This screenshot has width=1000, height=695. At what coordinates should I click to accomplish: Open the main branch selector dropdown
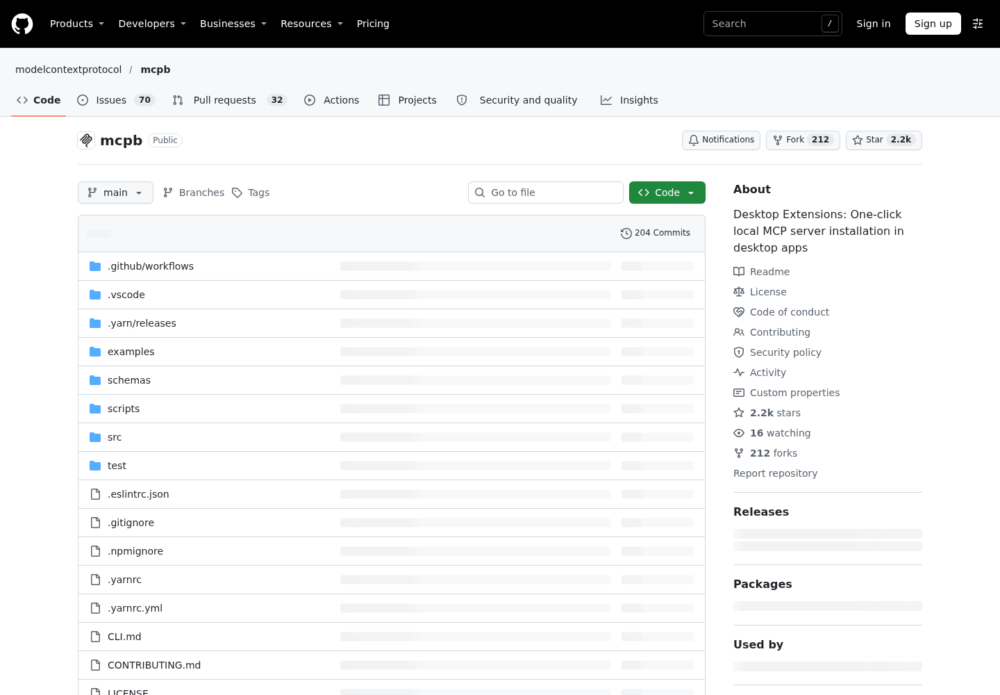115,193
